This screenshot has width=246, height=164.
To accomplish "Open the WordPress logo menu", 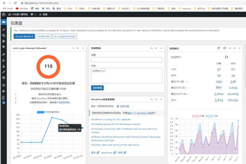I will (4, 14).
